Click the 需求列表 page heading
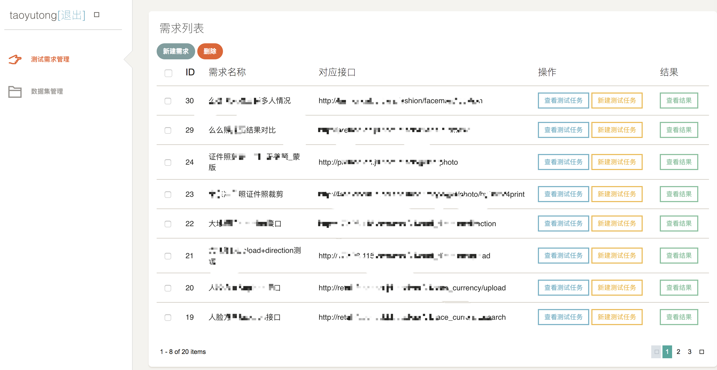Viewport: 717px width, 370px height. 182,28
